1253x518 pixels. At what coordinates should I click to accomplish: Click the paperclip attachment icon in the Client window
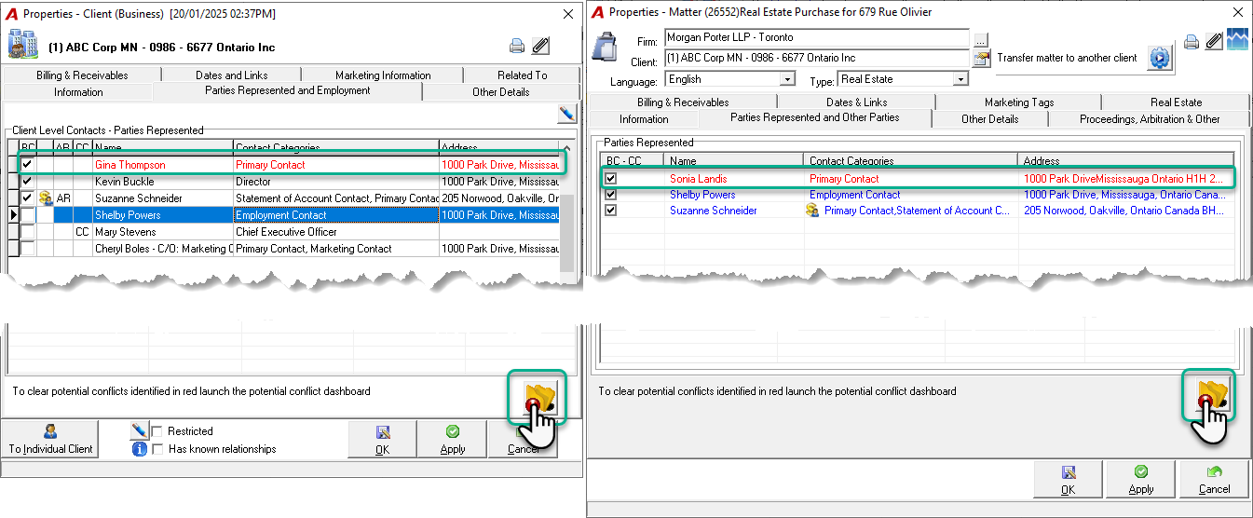point(540,46)
